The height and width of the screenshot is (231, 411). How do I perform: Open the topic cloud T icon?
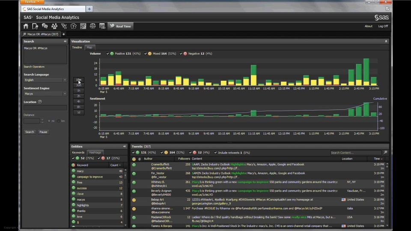coord(73,26)
